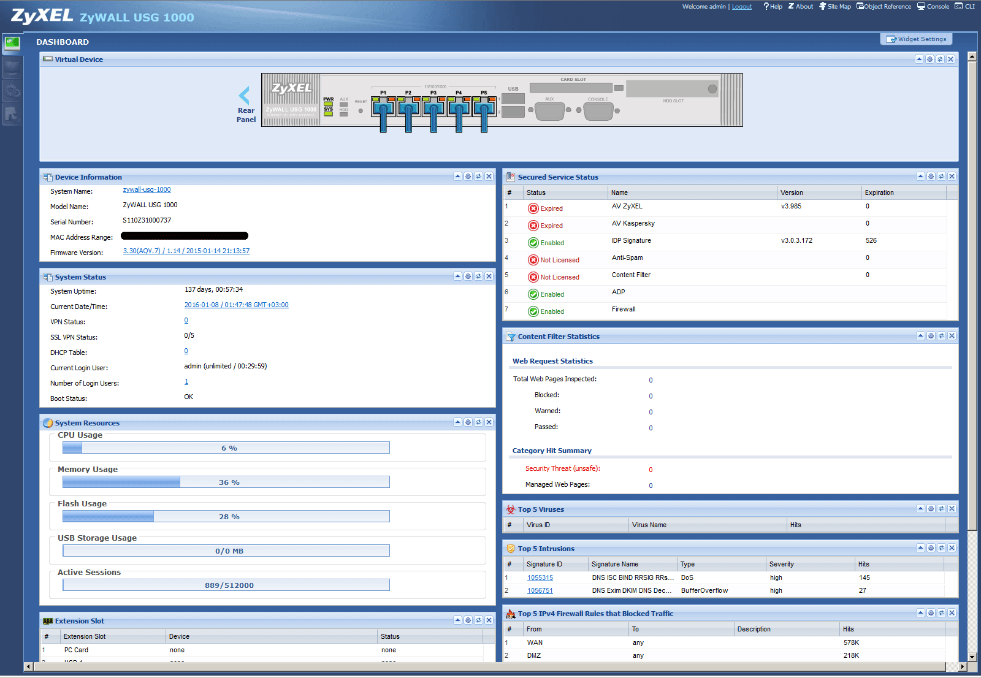The image size is (981, 678).
Task: Click the Number of Login Users link
Action: pyautogui.click(x=186, y=382)
